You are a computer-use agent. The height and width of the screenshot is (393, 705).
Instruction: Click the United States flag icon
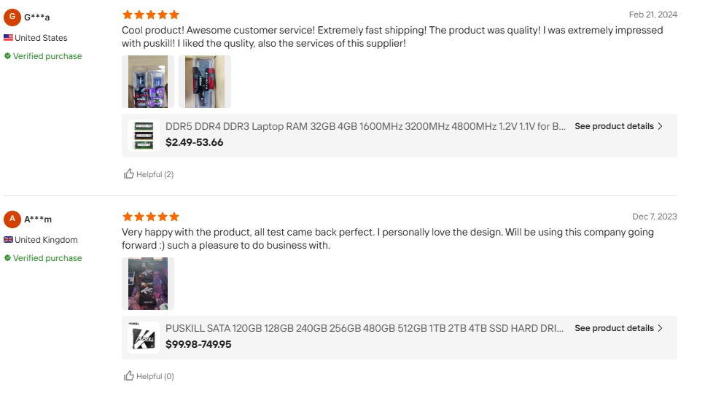[8, 38]
